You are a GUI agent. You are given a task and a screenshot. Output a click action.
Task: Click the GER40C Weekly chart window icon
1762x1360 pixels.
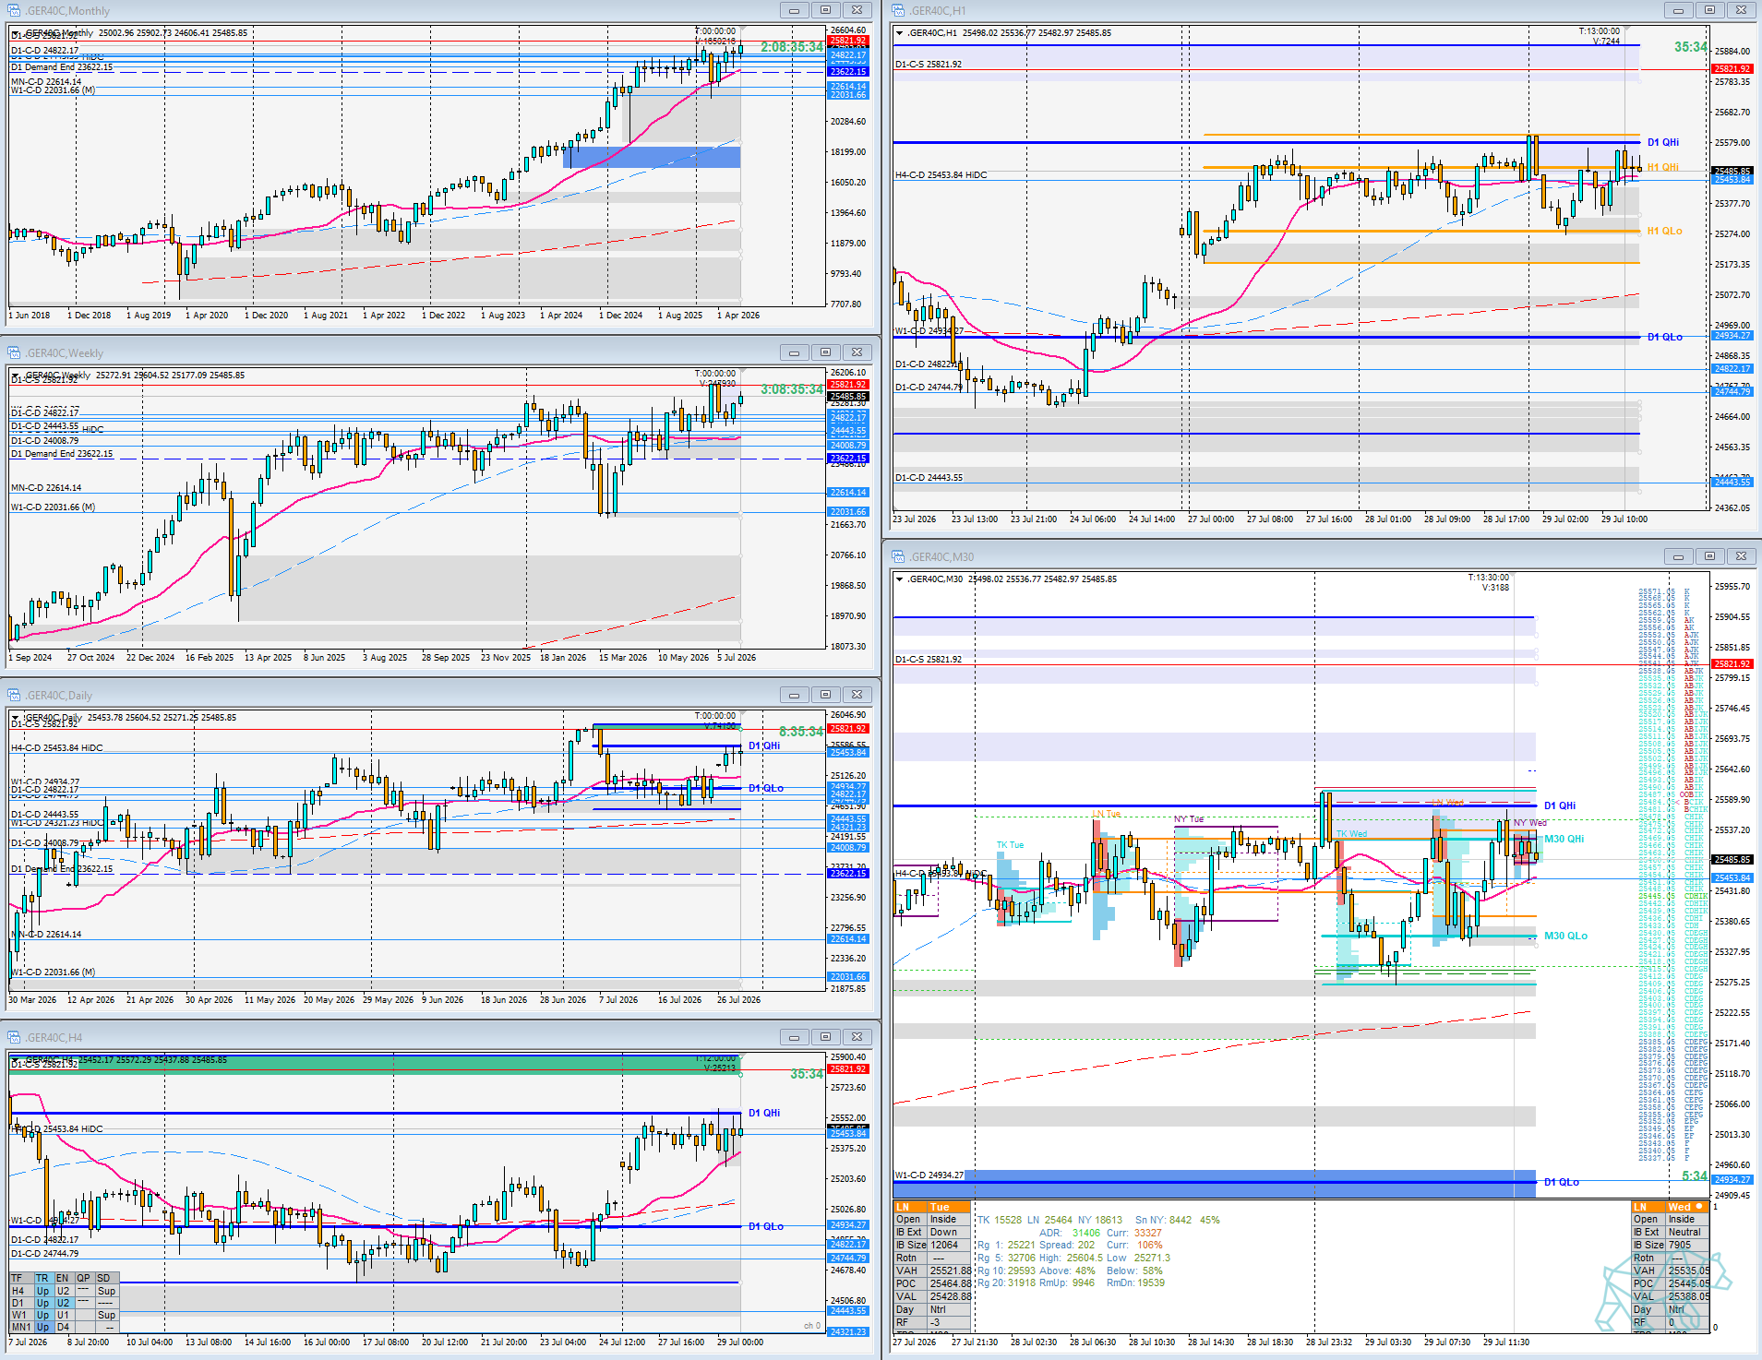pos(14,352)
